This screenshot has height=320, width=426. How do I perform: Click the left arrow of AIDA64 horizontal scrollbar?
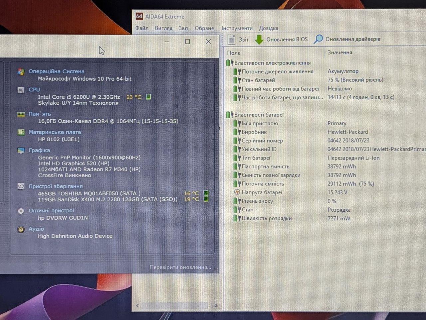137,305
